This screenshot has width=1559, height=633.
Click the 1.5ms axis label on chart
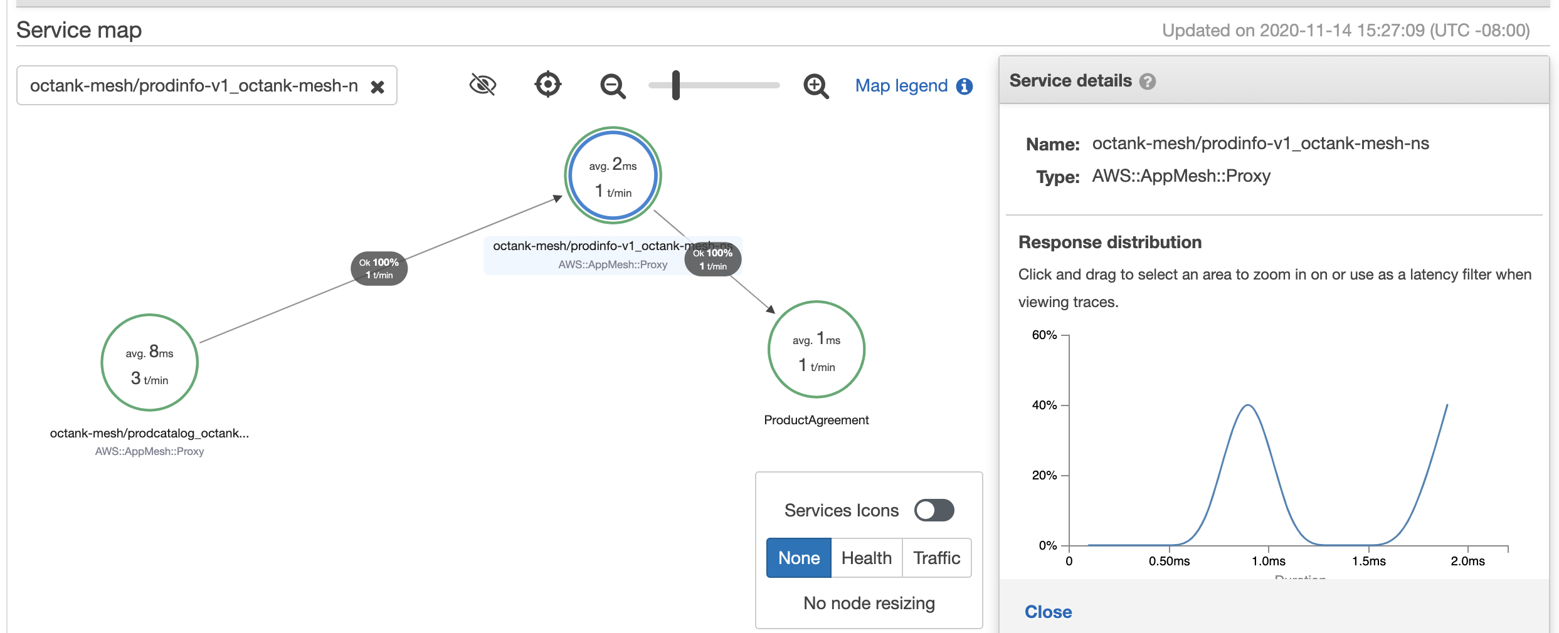click(1368, 561)
